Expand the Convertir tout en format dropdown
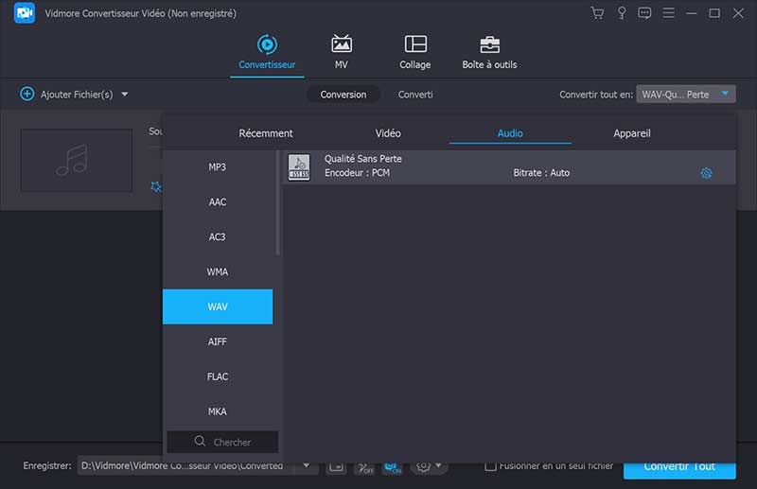This screenshot has width=757, height=489. pos(725,94)
